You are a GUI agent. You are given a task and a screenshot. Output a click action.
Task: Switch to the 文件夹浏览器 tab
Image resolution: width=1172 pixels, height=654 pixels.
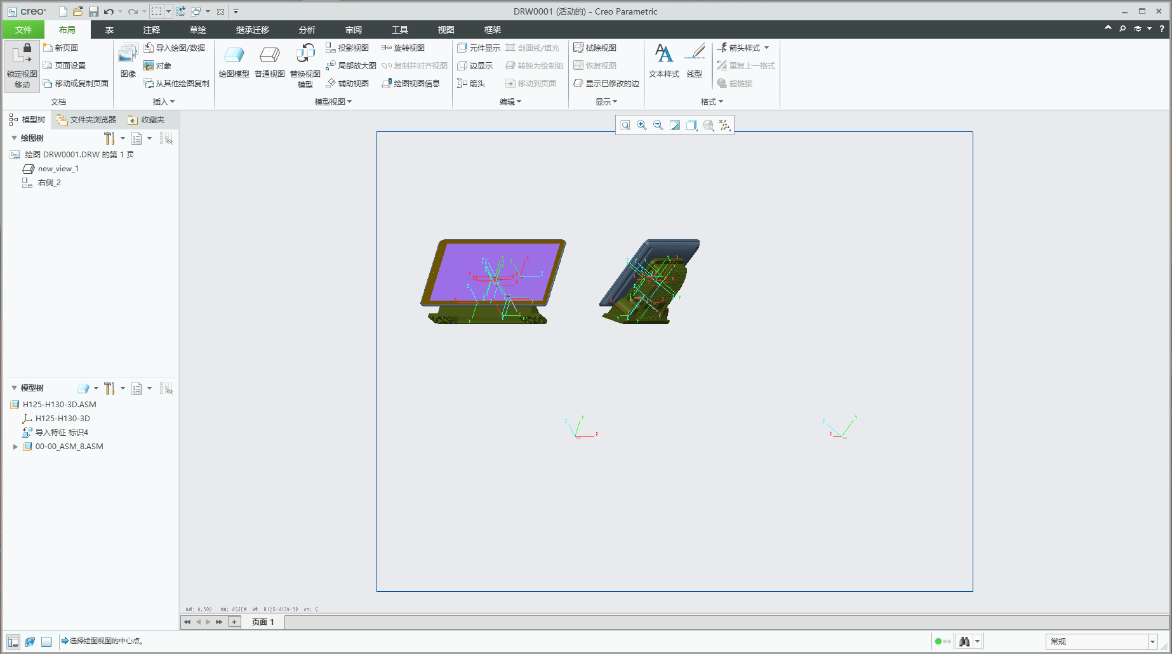tap(86, 119)
